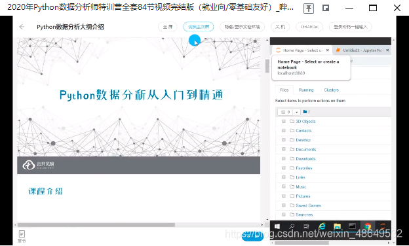Switch to the Running tab in Jupyter
Image resolution: width=409 pixels, height=246 pixels.
pos(306,90)
